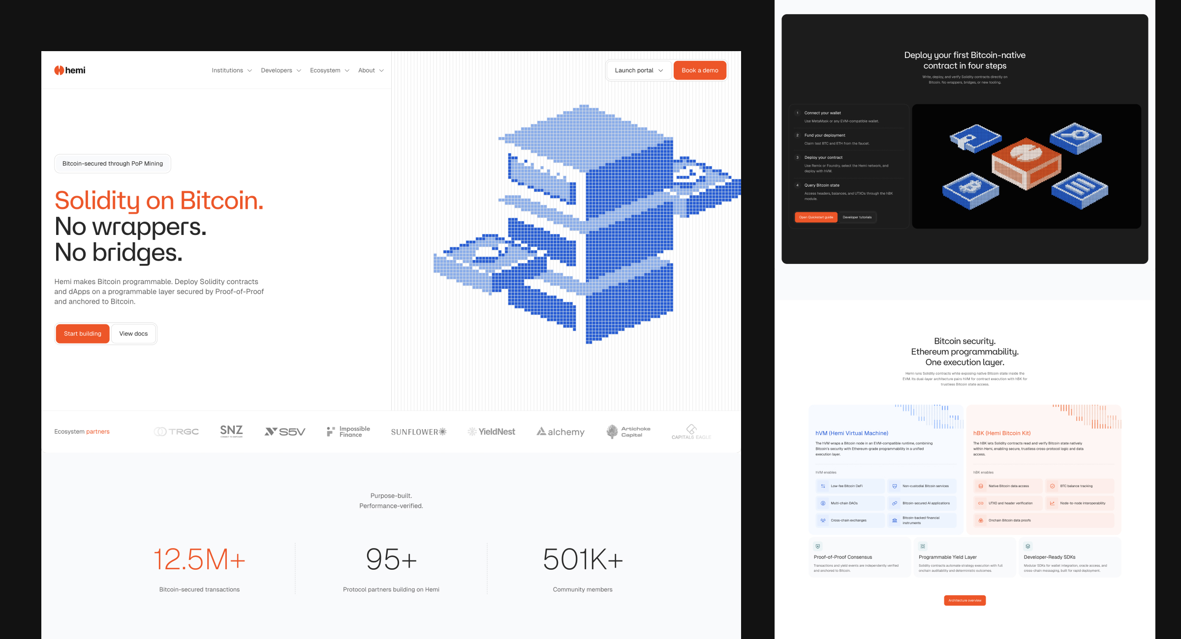The image size is (1181, 639).
Task: Click the Multi-chain DAOs icon
Action: (x=823, y=503)
